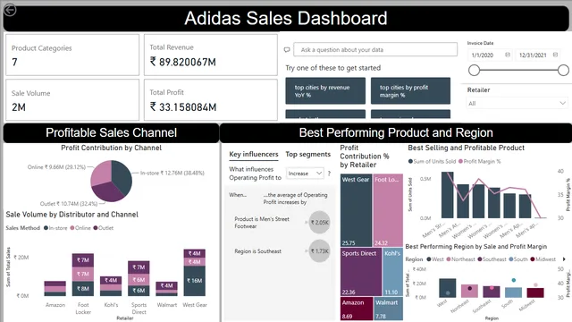Click the top cities by profit margin % suggestion

[410, 91]
